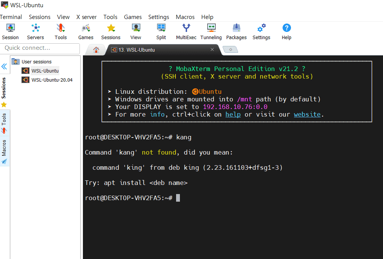Click the Servers toolbar icon
383x259 pixels.
point(35,32)
